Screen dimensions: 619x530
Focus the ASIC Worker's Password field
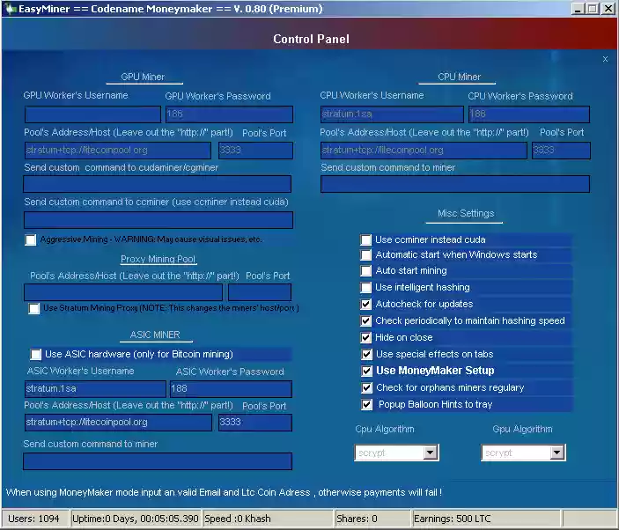tap(231, 389)
